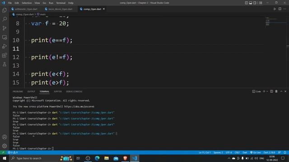Switch to arithmetic_Oper.dart tab
The width and height of the screenshot is (289, 162).
pyautogui.click(x=26, y=9)
